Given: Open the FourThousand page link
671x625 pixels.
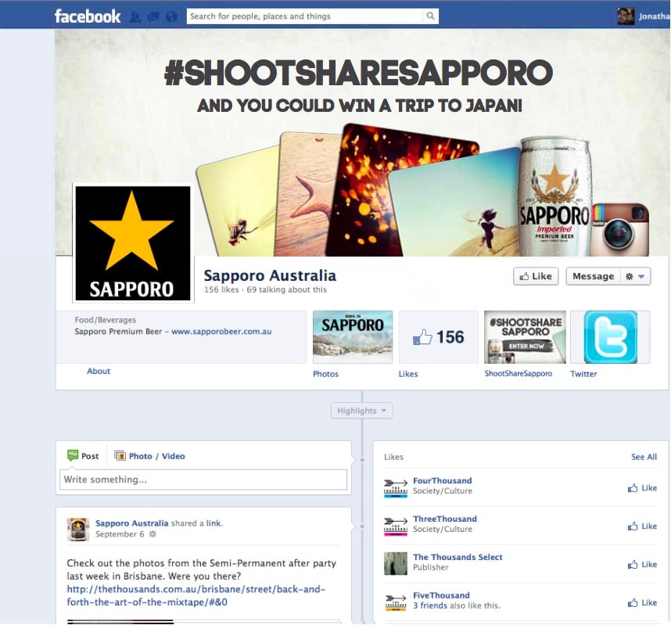Looking at the screenshot, I should point(443,481).
